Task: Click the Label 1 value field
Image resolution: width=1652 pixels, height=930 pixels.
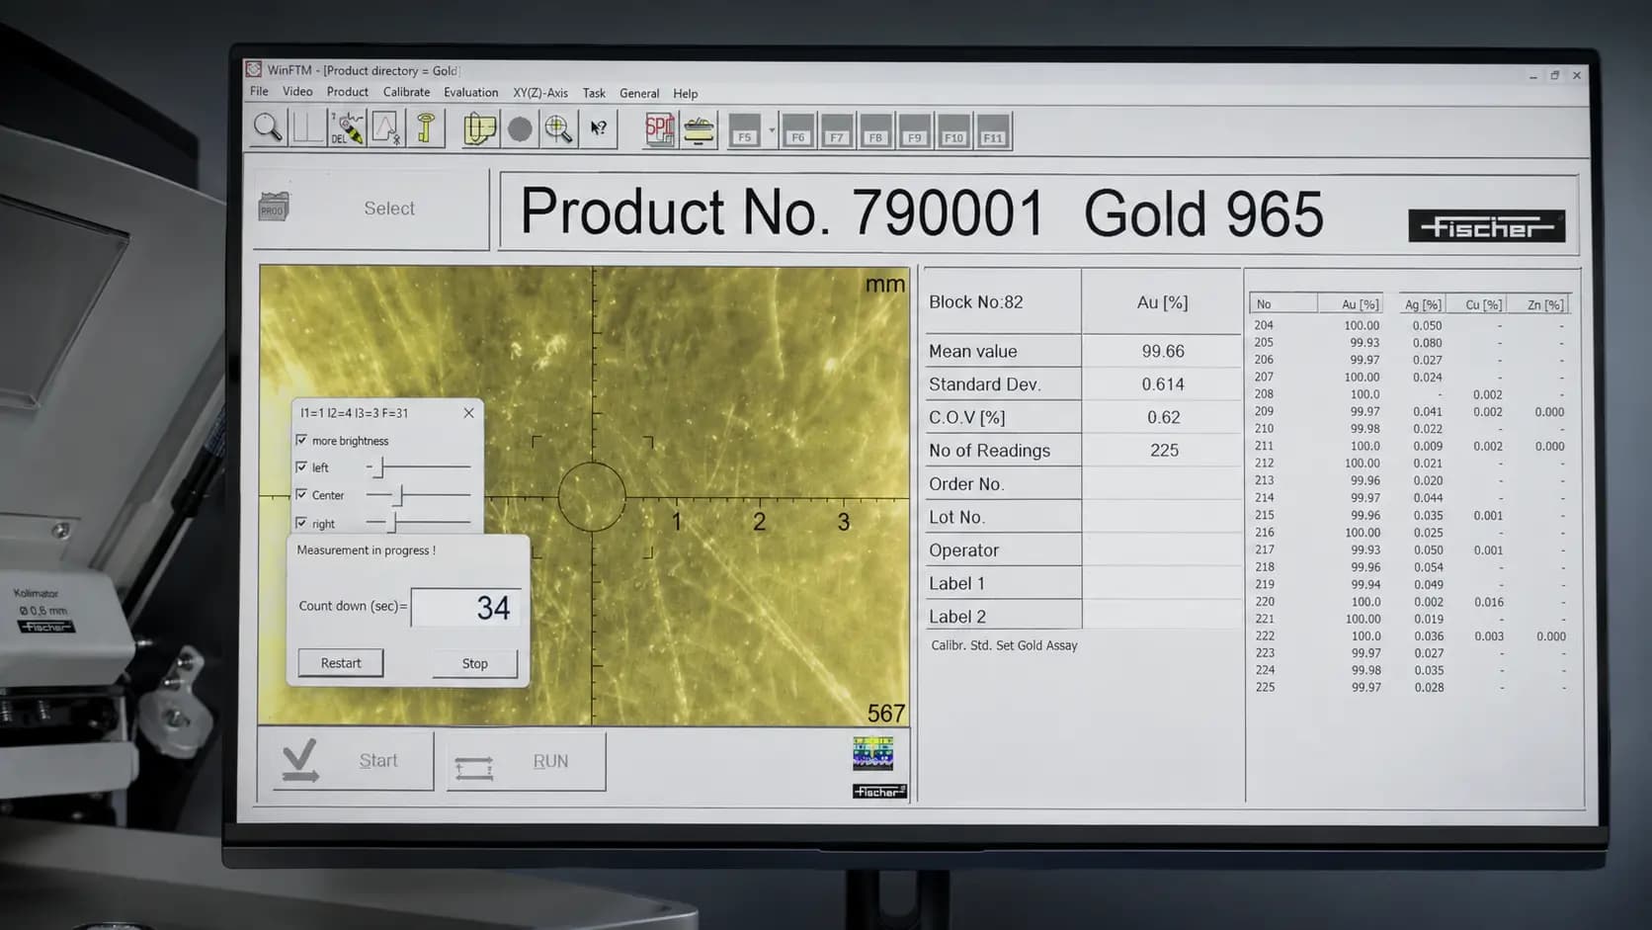Action: click(1162, 583)
